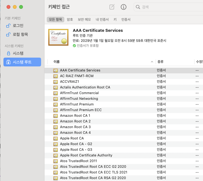Click the certificate icon for Actalis Authentication Root CA

point(56,88)
